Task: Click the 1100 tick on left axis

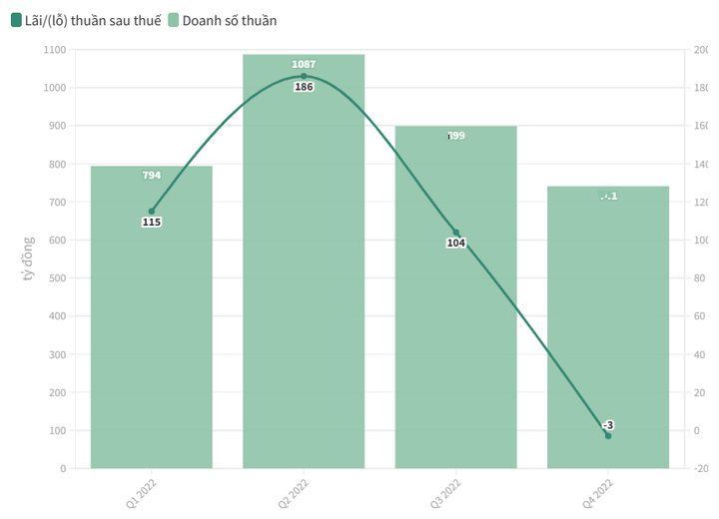Action: [55, 50]
